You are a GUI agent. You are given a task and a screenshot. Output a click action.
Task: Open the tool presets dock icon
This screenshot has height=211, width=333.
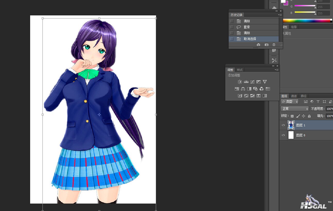click(x=274, y=61)
